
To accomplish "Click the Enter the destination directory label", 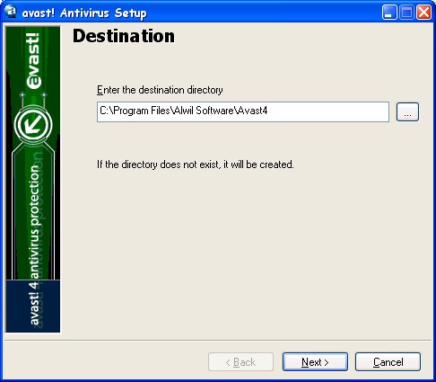I will 160,90.
